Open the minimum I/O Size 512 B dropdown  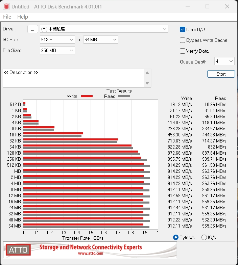click(x=57, y=39)
